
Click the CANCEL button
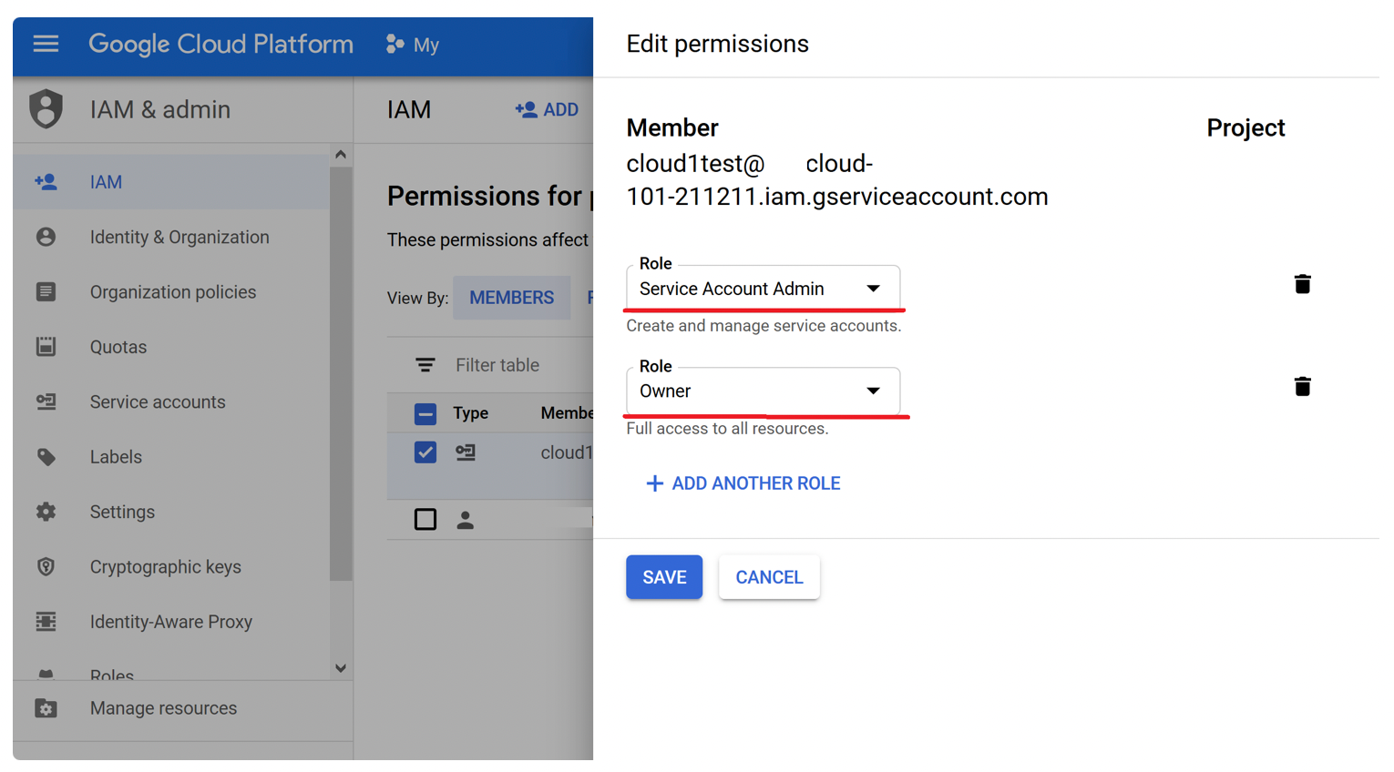[x=769, y=577]
